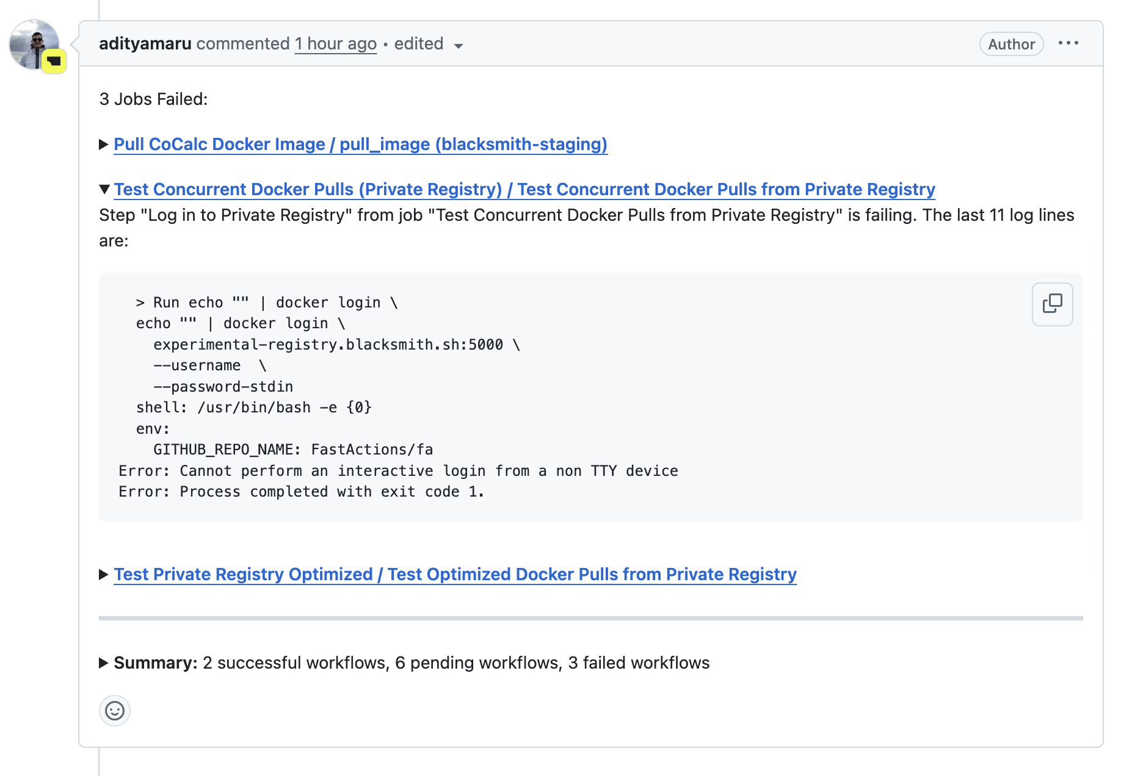Click the '3 Jobs Failed:' heading text
This screenshot has height=776, width=1132.
point(153,99)
